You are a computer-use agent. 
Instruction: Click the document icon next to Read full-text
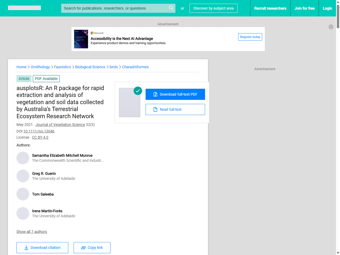coord(155,109)
